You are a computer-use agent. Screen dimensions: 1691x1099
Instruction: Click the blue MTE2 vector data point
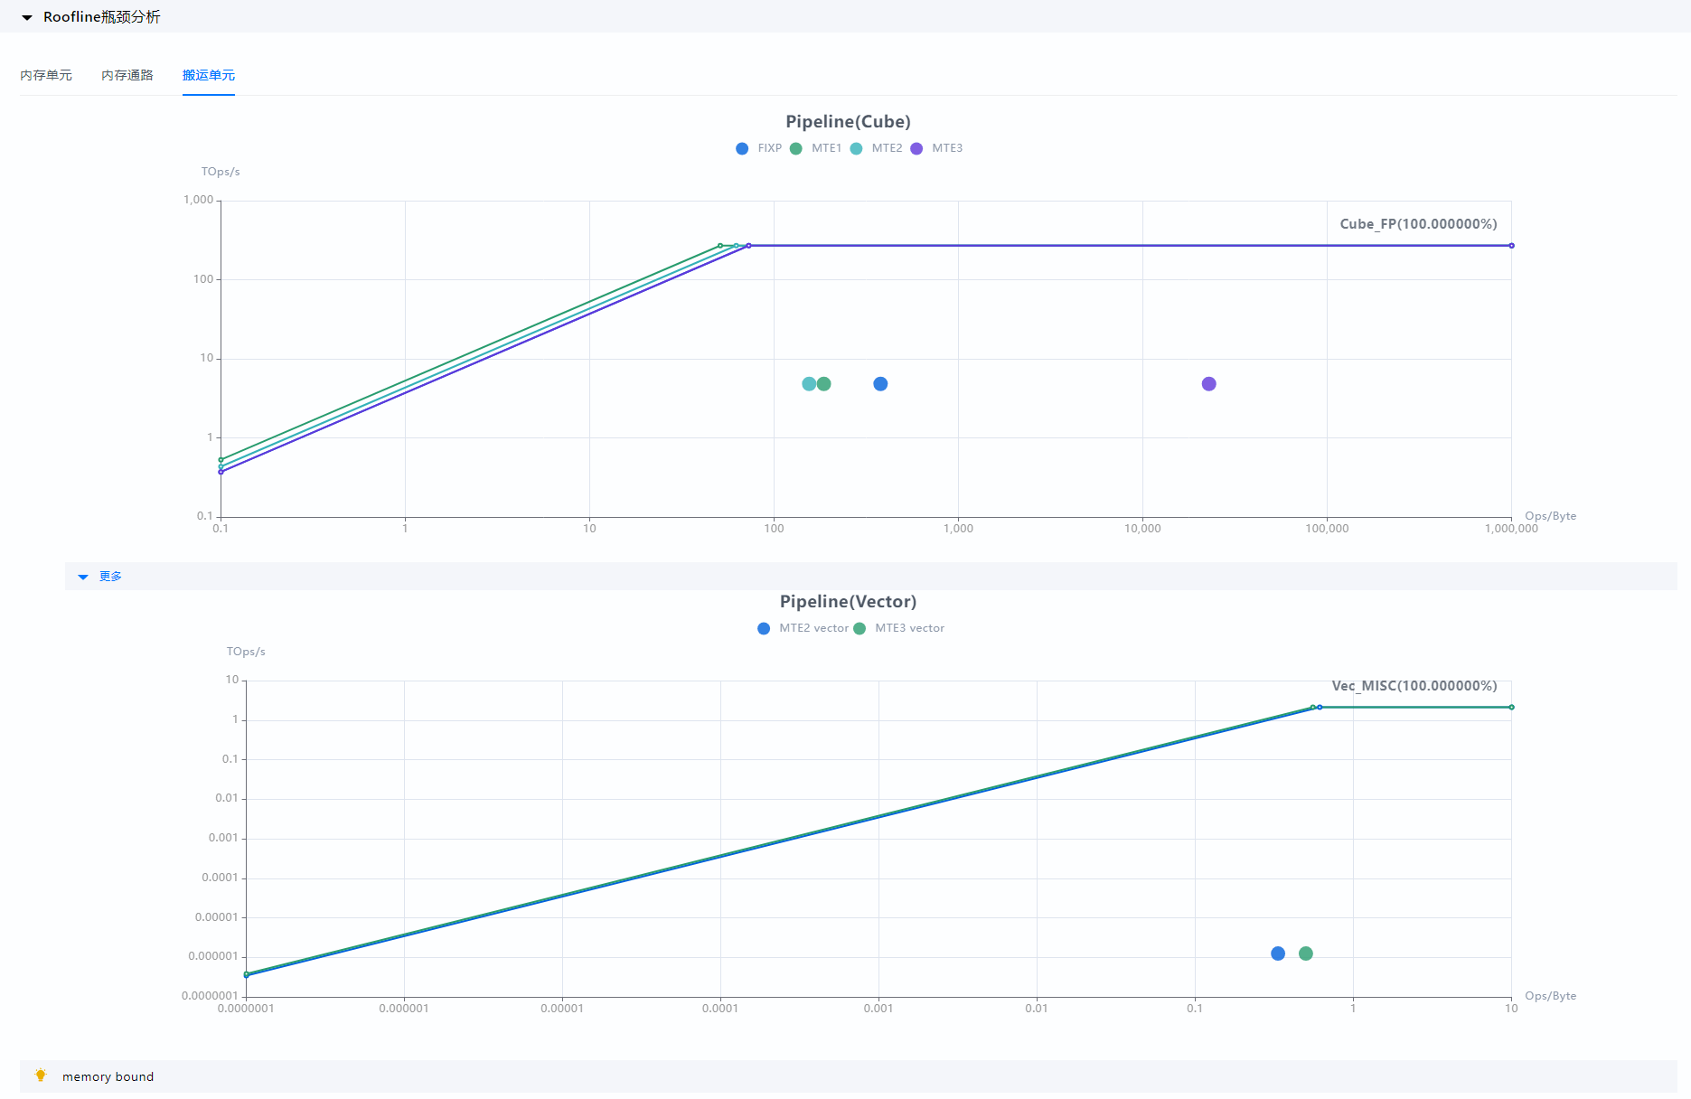tap(1278, 953)
